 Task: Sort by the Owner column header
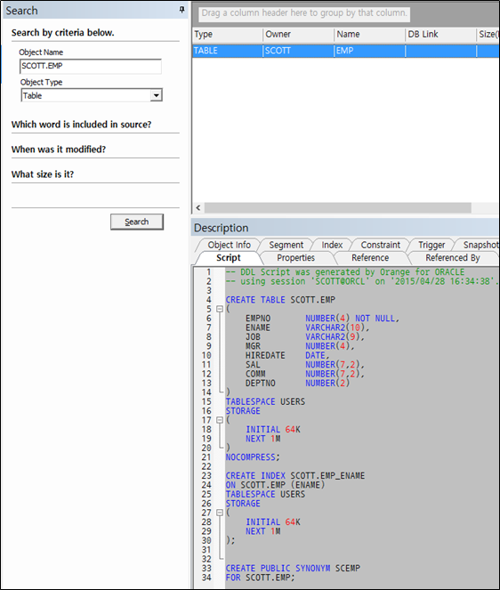pyautogui.click(x=298, y=34)
